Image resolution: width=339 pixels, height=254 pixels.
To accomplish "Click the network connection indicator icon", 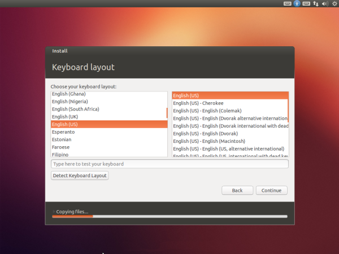I will pos(315,3).
